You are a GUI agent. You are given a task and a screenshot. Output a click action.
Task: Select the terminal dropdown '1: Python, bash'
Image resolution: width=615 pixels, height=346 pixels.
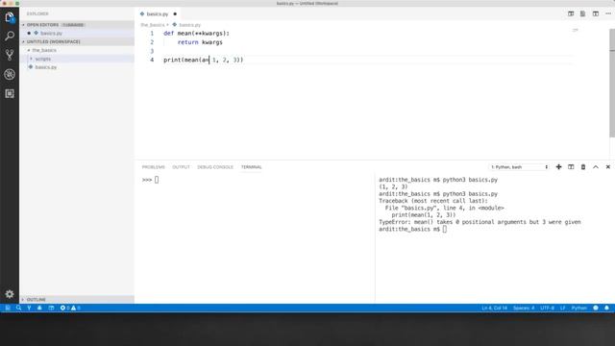[519, 167]
